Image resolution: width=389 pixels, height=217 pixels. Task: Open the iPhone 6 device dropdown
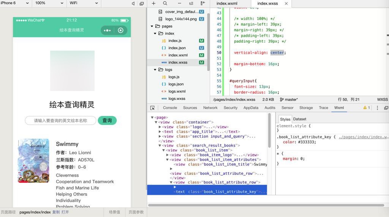coord(15,3)
